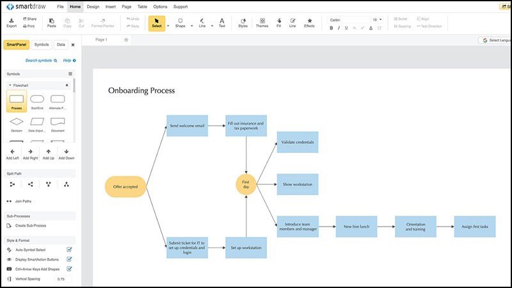Toggle Display SmartAction Buttons checkbox
The width and height of the screenshot is (512, 288).
click(69, 259)
